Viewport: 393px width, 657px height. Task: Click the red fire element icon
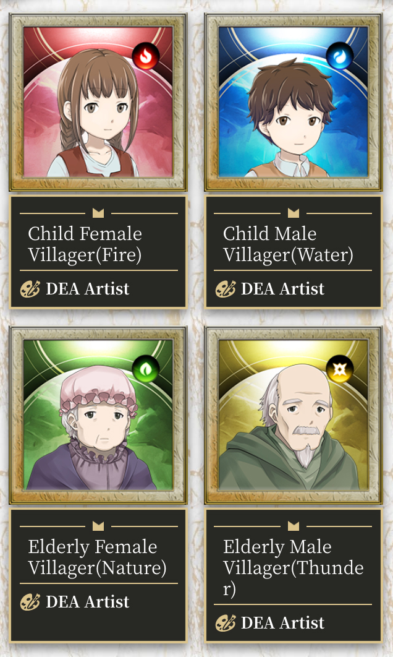pyautogui.click(x=146, y=56)
